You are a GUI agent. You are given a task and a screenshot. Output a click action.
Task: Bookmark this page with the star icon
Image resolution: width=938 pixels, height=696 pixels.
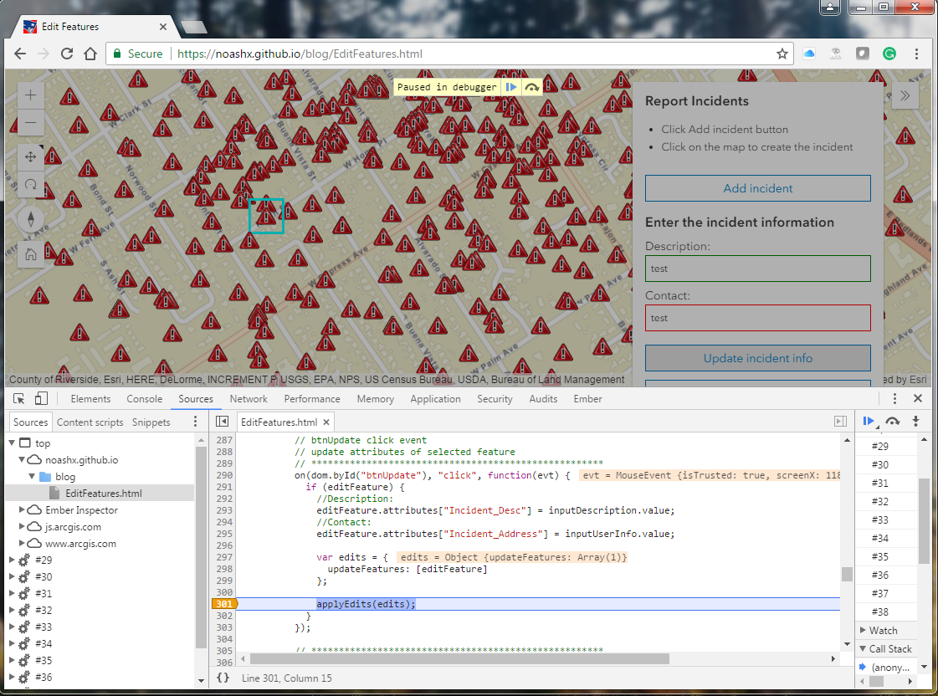[x=782, y=54]
